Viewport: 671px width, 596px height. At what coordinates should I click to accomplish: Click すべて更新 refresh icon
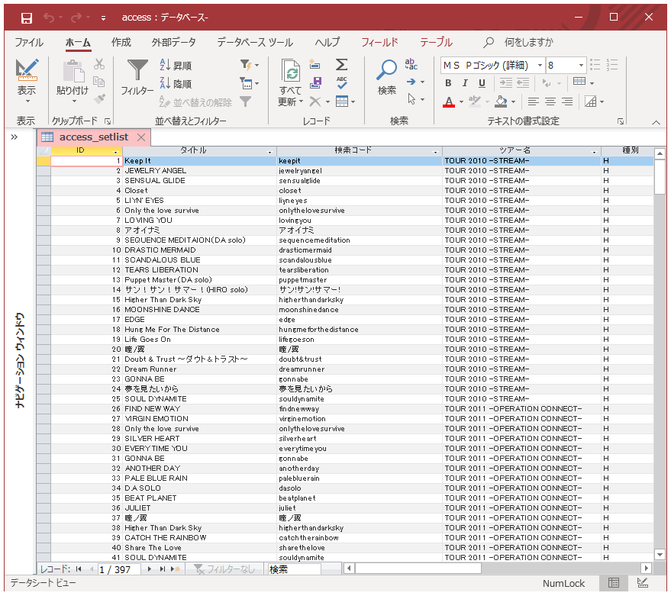pos(291,71)
